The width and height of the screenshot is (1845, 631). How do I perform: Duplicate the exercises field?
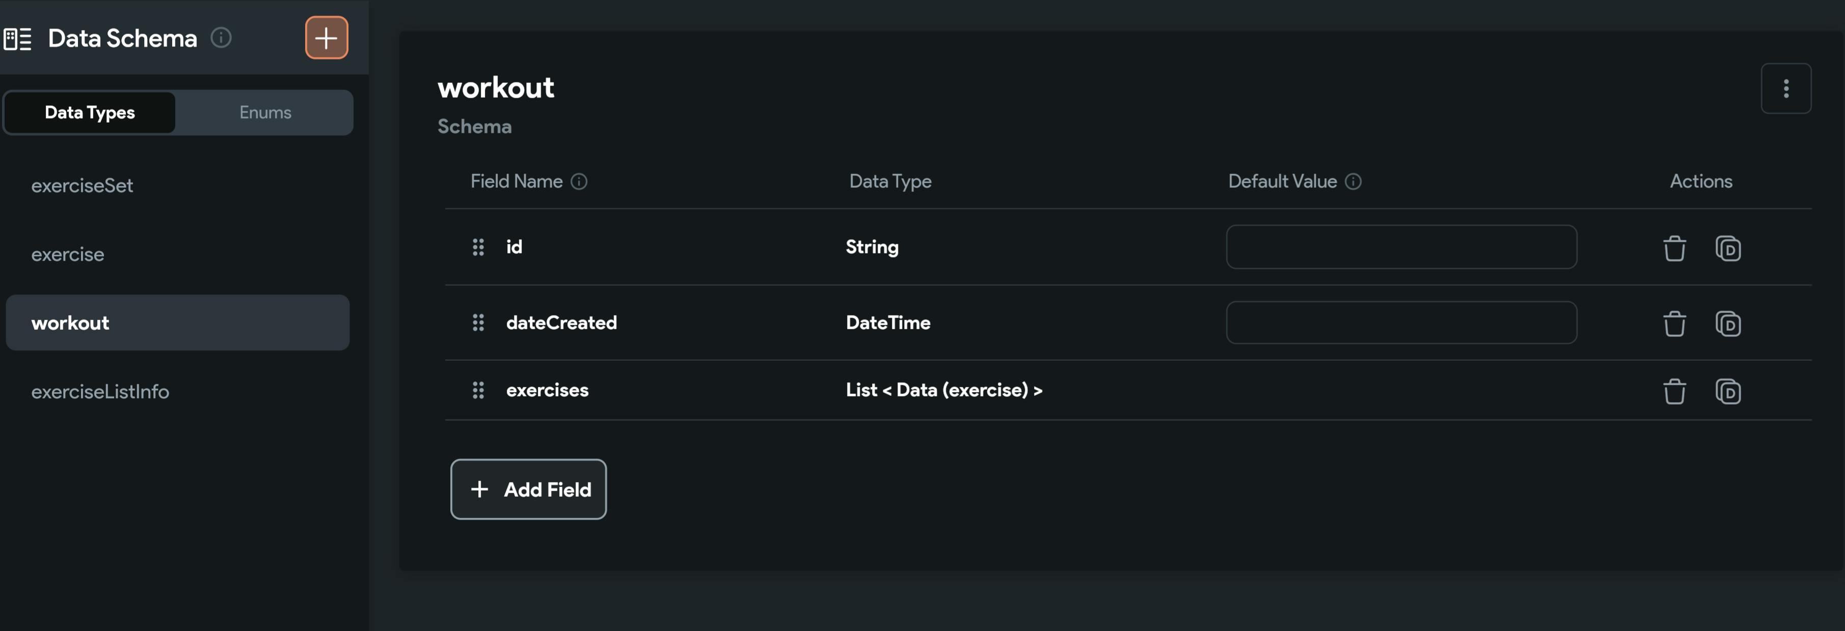(x=1727, y=391)
